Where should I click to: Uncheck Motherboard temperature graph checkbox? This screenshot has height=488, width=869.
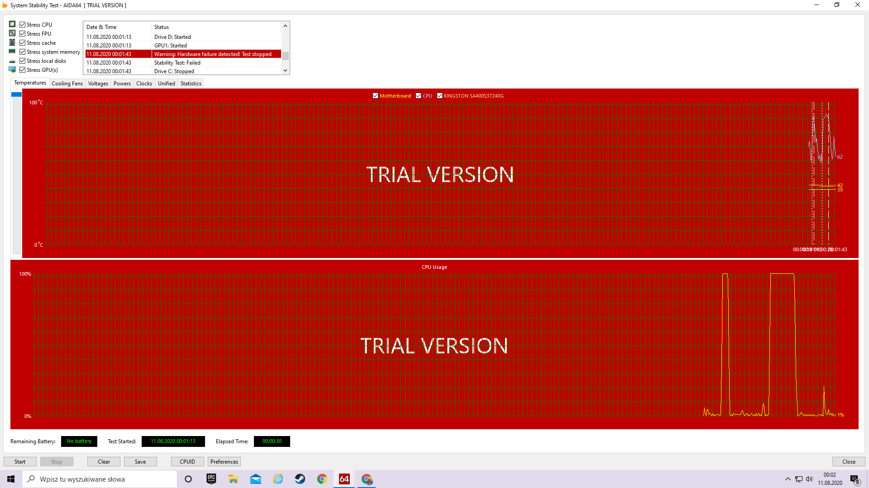pos(375,96)
